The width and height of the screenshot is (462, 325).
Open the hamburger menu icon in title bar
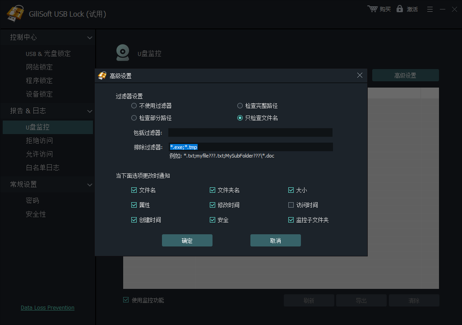point(430,9)
